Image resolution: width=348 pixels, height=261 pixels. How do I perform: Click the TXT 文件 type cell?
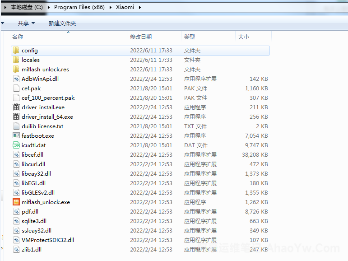[195, 126]
